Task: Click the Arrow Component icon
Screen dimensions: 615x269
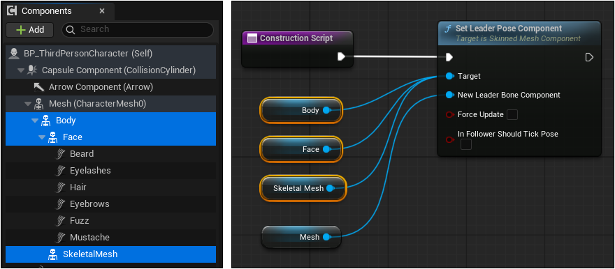Action: click(x=39, y=87)
